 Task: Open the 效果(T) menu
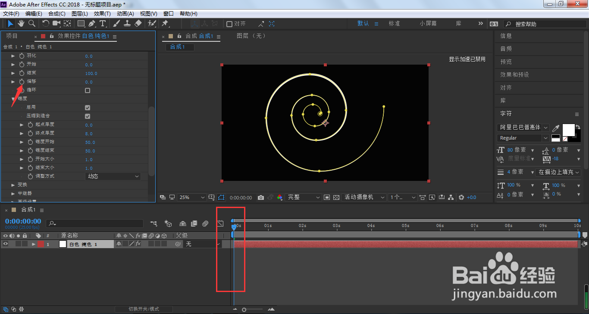pos(102,14)
